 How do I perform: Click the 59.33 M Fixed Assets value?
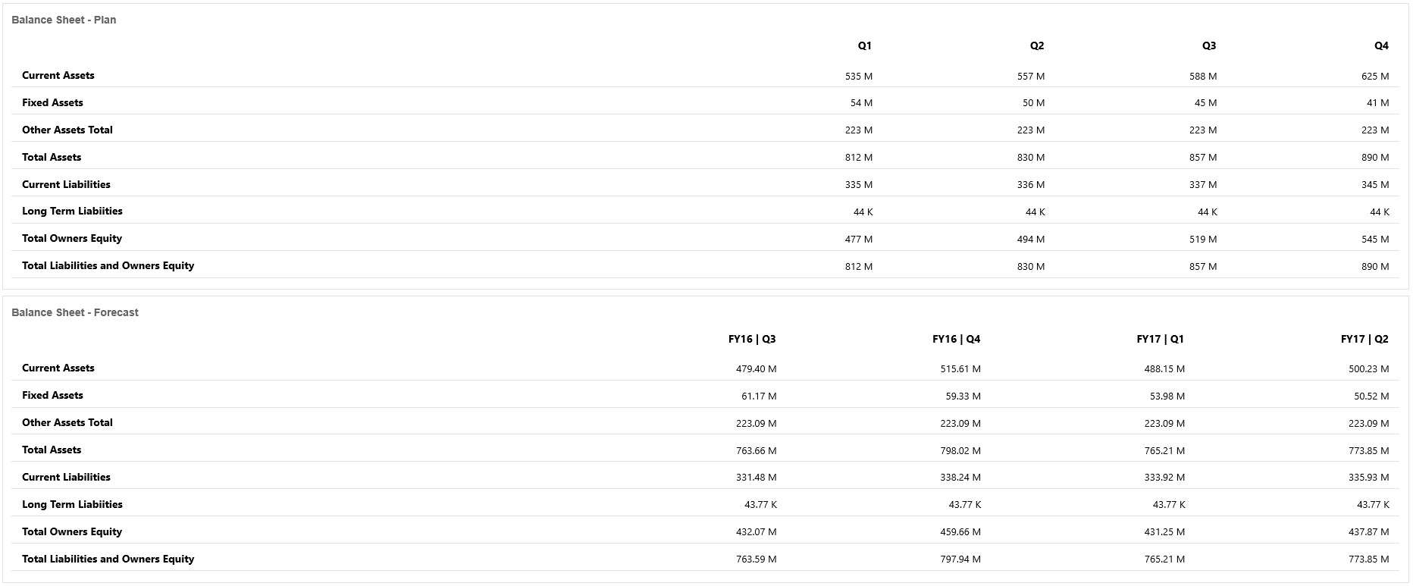(x=963, y=396)
